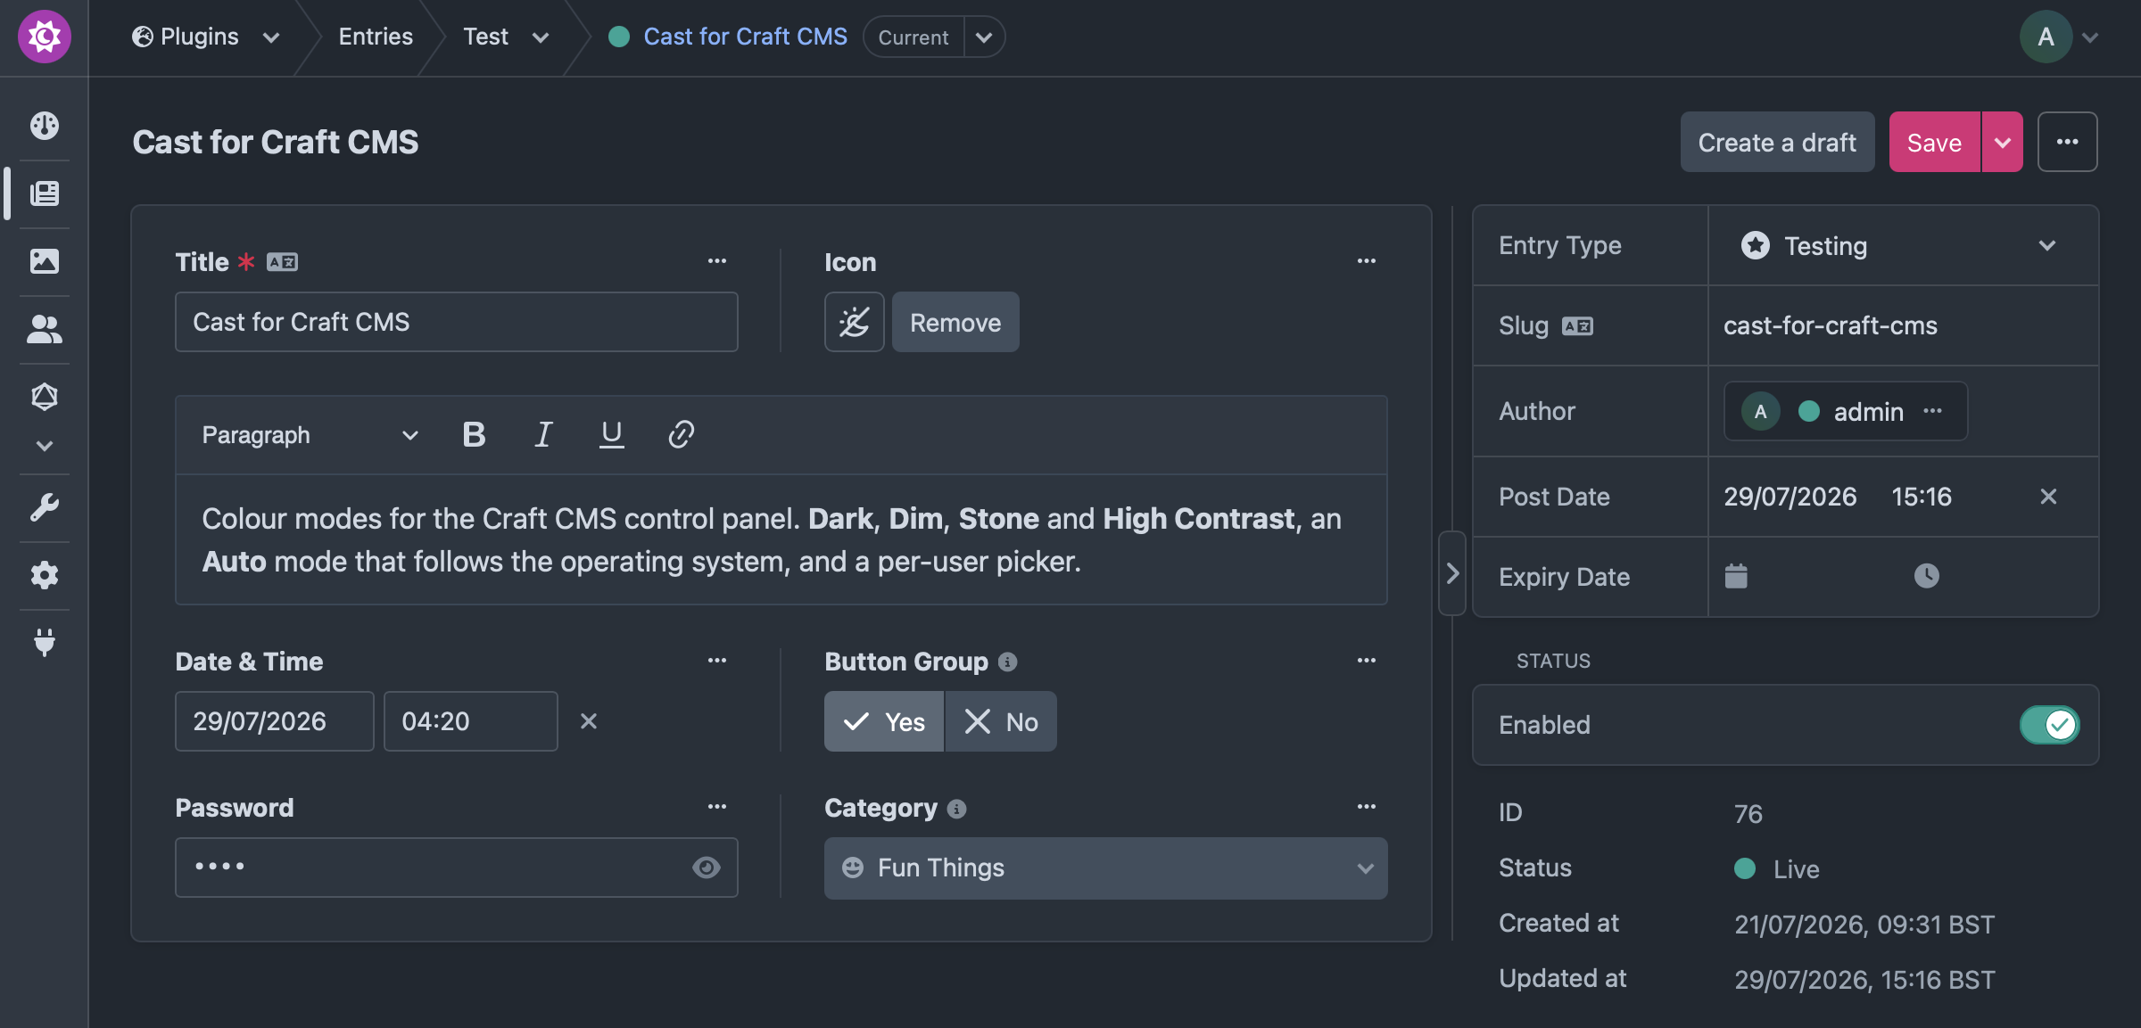The image size is (2141, 1028).
Task: Click the admin author chip
Action: click(1845, 411)
